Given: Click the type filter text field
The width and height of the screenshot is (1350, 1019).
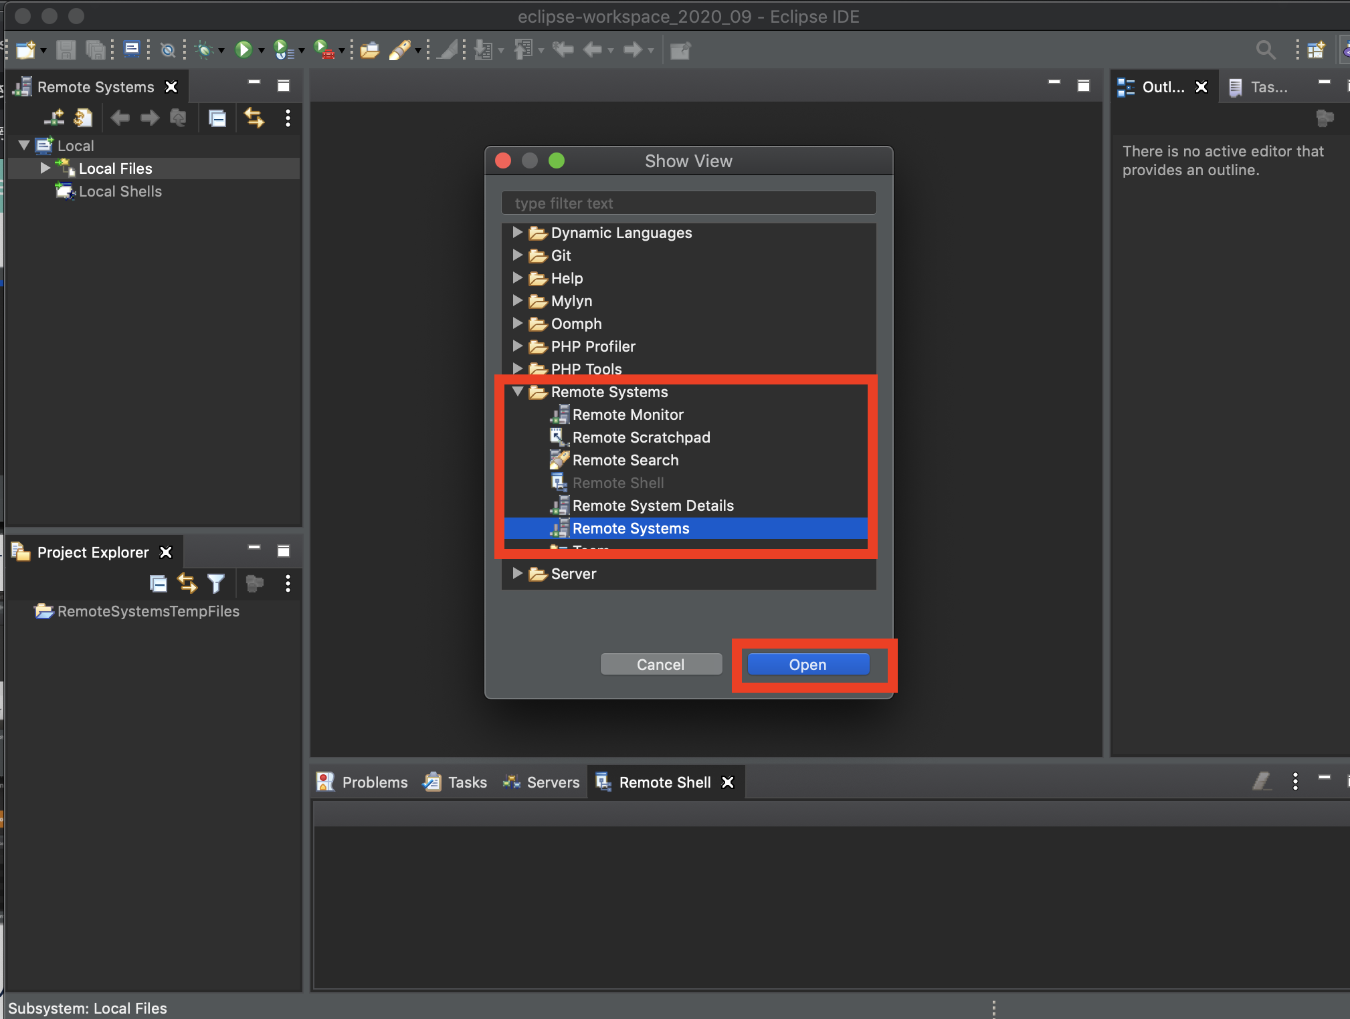Looking at the screenshot, I should pos(688,203).
